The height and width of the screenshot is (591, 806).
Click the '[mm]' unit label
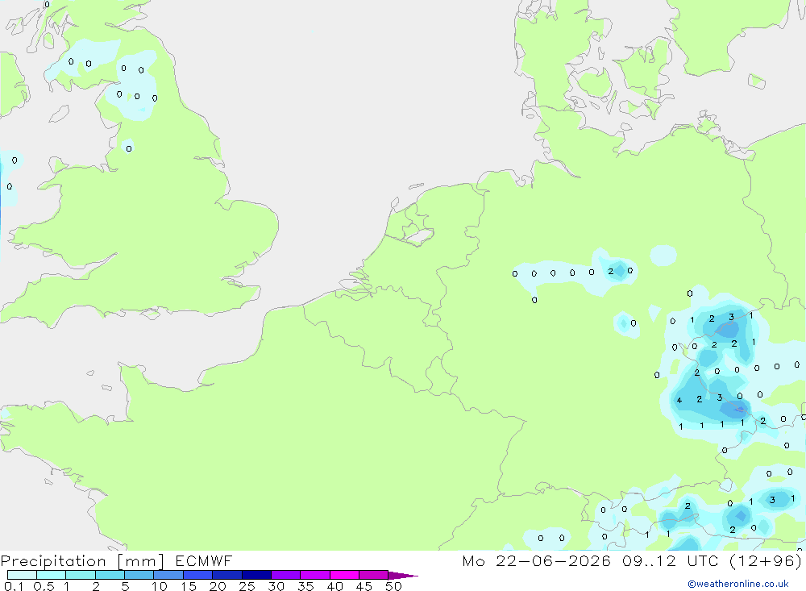tap(141, 561)
